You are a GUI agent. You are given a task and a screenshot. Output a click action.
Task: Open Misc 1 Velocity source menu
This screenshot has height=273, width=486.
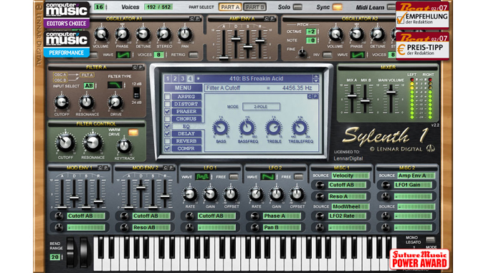coord(351,176)
